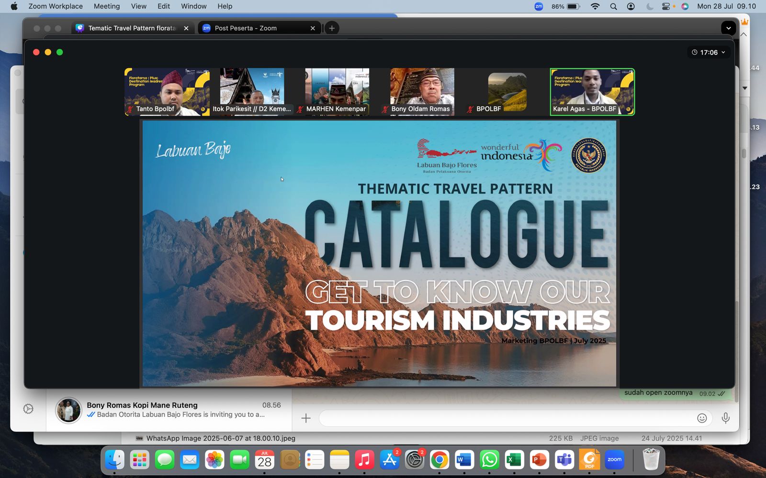Click the user account icon in menu bar
This screenshot has width=766, height=478.
click(631, 6)
